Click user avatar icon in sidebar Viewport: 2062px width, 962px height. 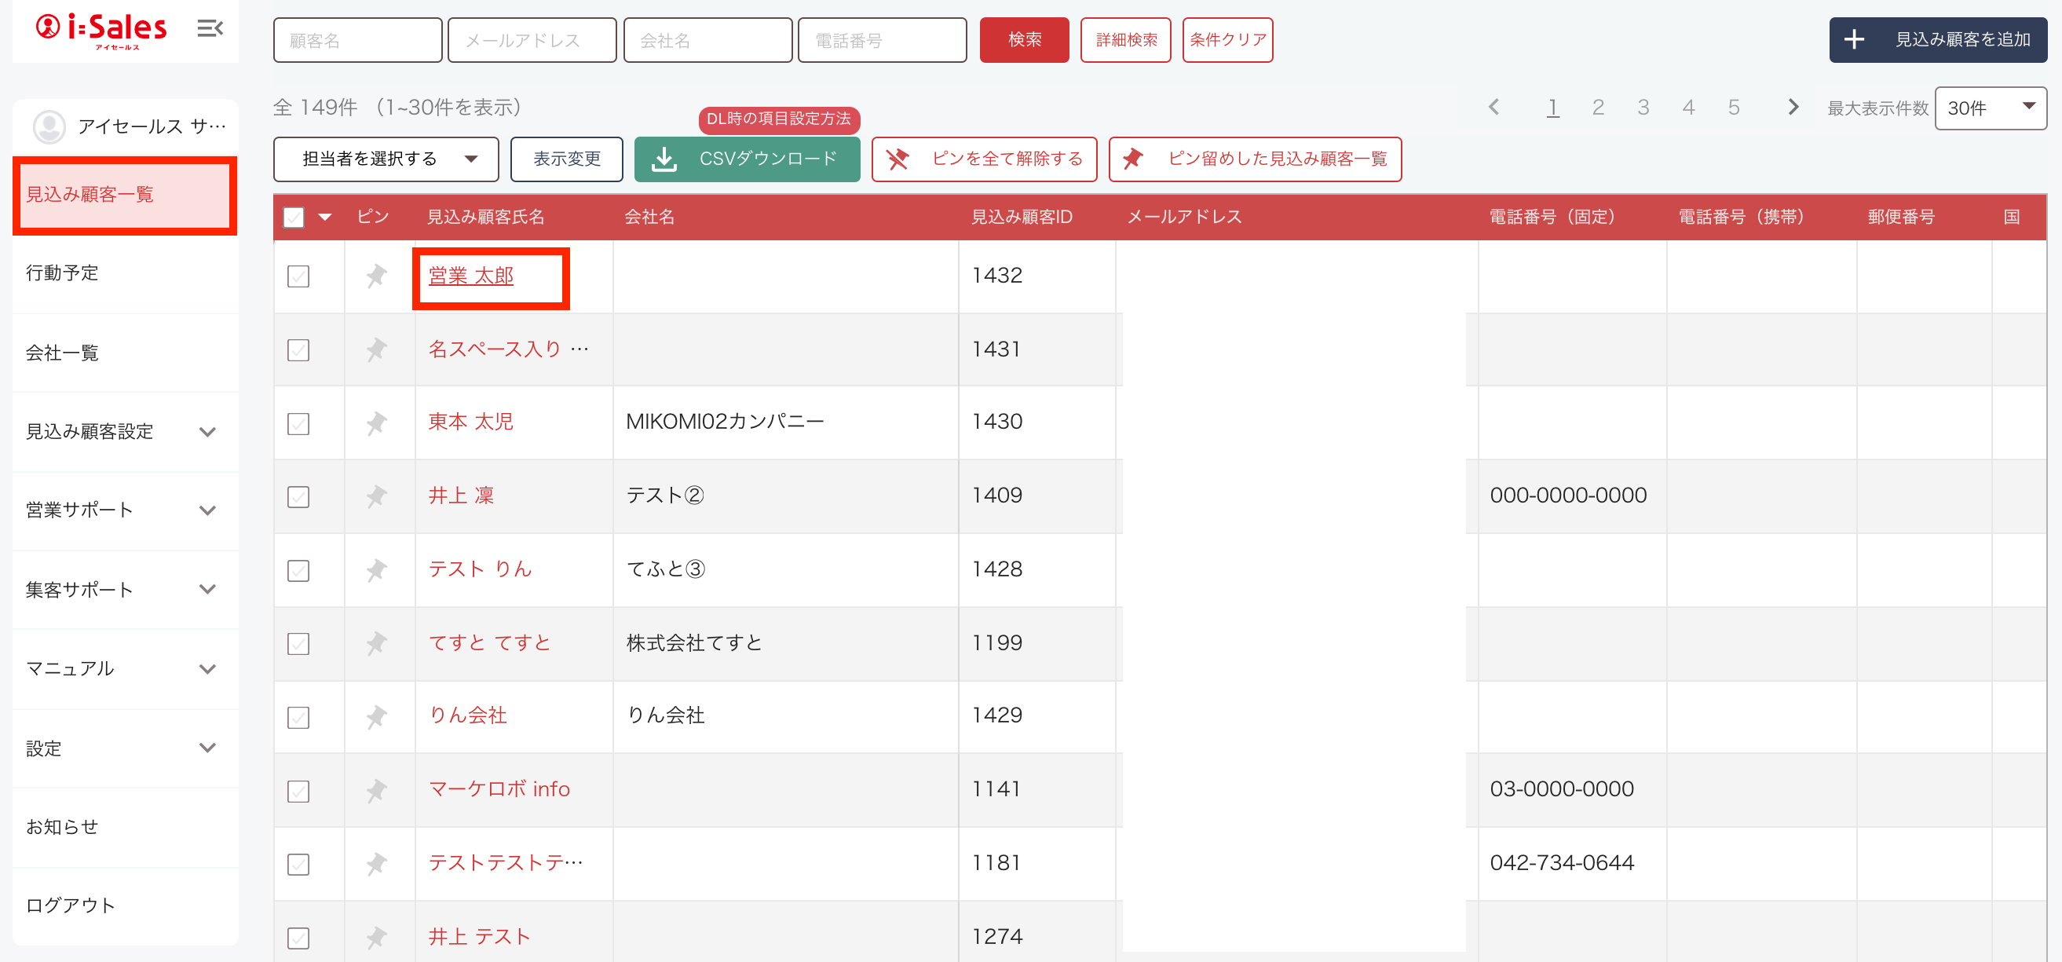[x=49, y=126]
